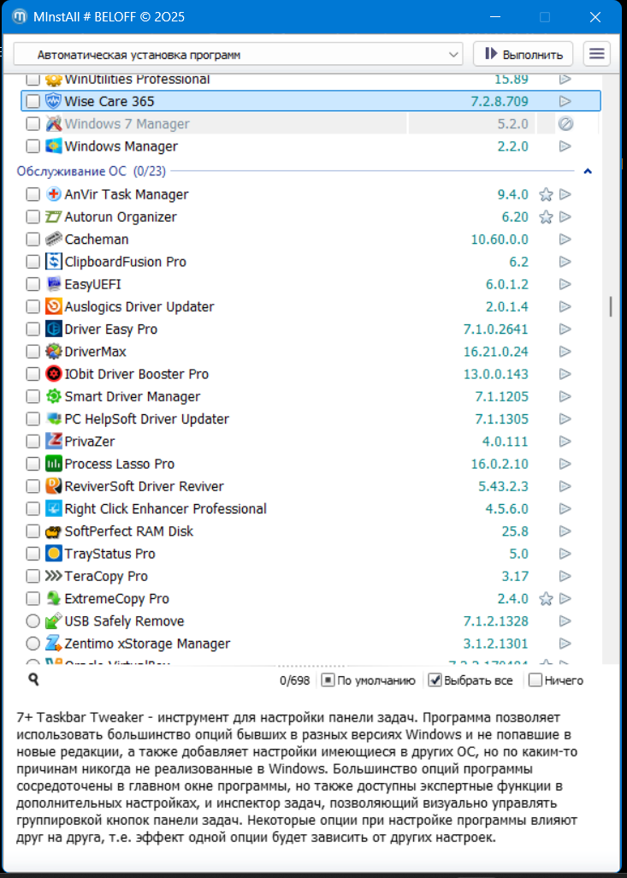
Task: Select the USB Safely Remove radio button
Action: point(33,621)
